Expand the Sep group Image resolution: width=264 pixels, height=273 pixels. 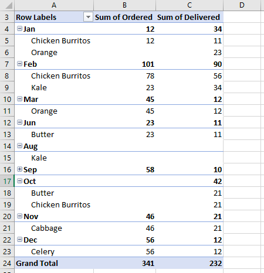click(19, 169)
